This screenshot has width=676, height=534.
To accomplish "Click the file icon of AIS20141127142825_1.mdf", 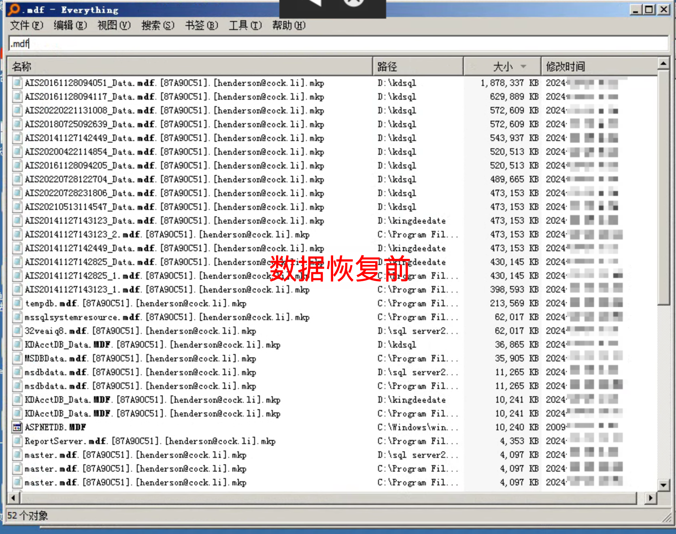I will pyautogui.click(x=17, y=276).
